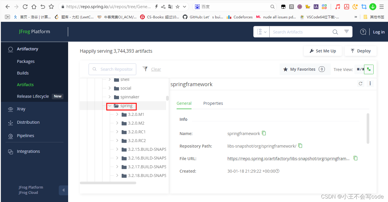Collapse the spring folder

[x=110, y=106]
